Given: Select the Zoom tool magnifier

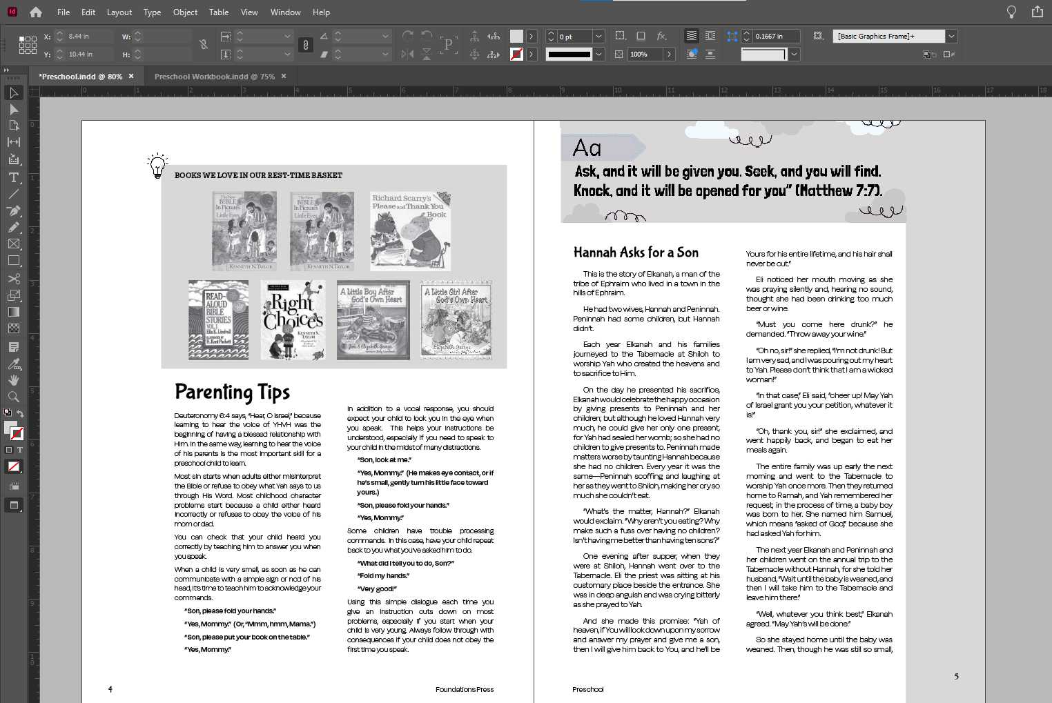Looking at the screenshot, I should click(x=13, y=397).
